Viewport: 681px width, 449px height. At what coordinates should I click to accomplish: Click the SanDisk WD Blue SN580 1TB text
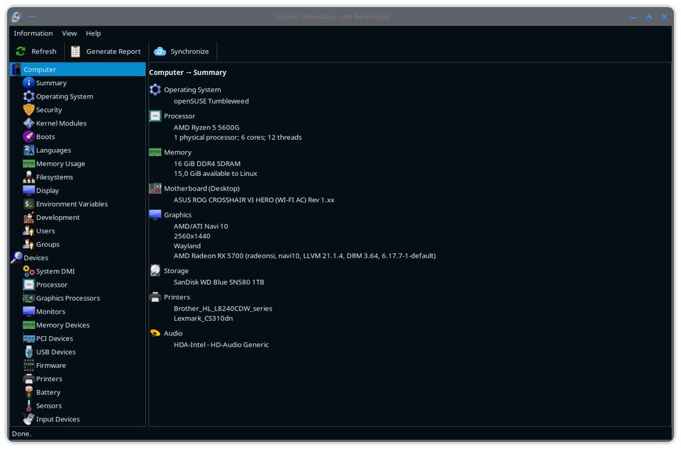coord(219,282)
